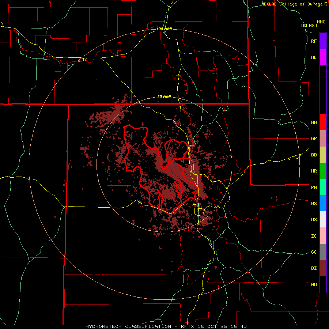
Task: Click the magenta UK color swatch
Action: [323, 57]
